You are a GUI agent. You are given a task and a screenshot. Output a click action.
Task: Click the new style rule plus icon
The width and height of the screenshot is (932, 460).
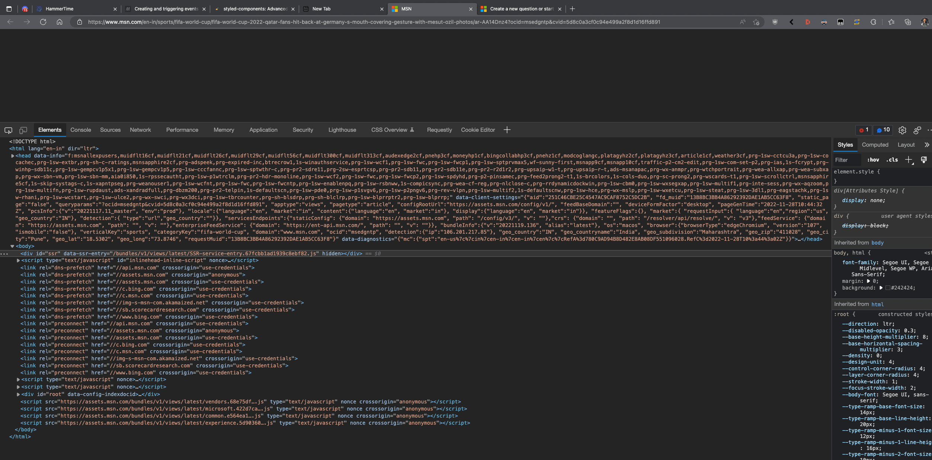[909, 160]
